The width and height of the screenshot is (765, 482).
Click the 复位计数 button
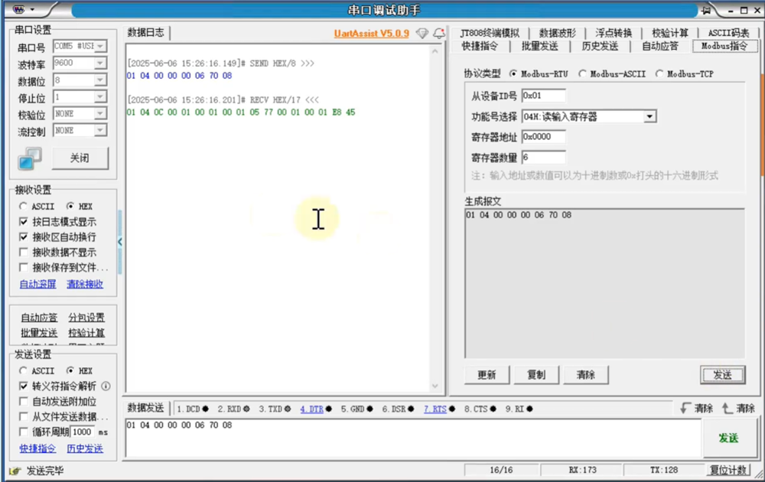[x=728, y=470]
